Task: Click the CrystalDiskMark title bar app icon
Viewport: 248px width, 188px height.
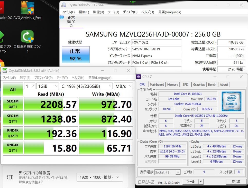Action: coord(5,71)
